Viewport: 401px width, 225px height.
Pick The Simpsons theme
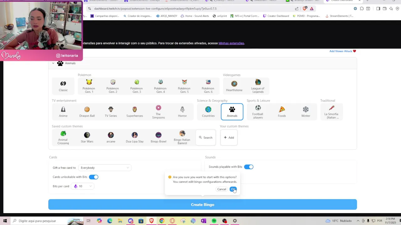[158, 112]
